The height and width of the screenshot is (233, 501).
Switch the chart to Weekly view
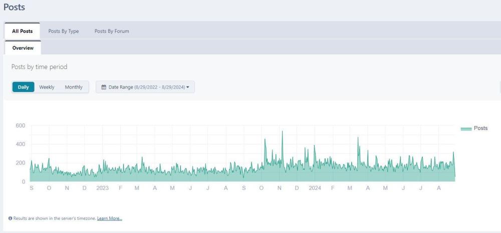(x=47, y=87)
